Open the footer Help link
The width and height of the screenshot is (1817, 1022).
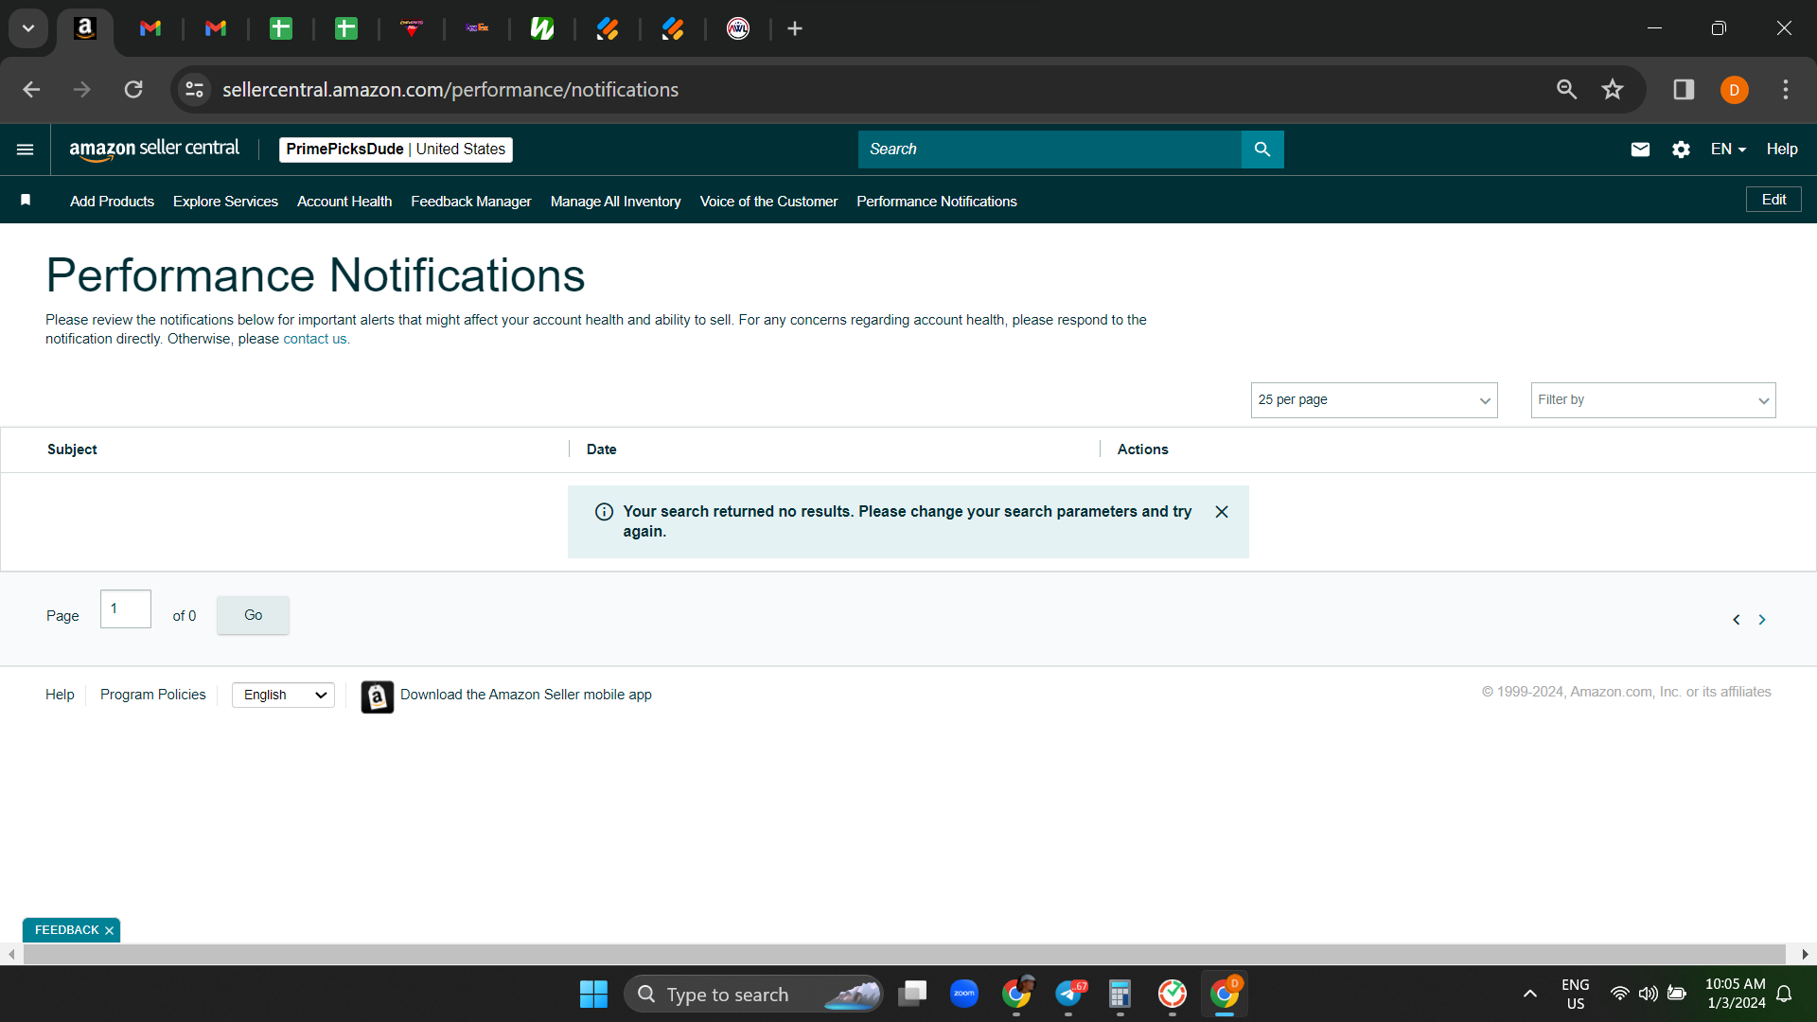point(60,696)
